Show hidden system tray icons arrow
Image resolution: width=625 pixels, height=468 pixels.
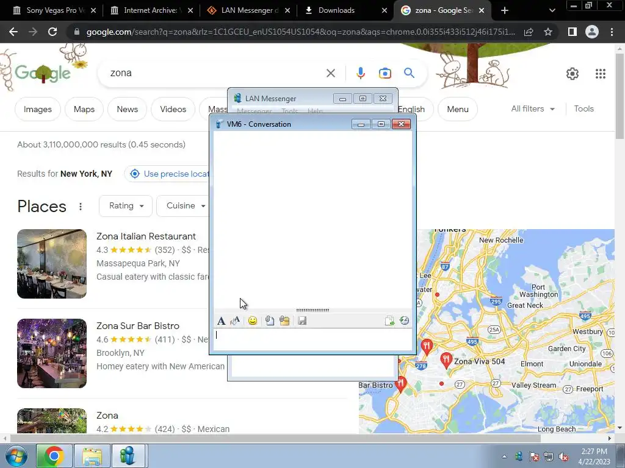coord(505,456)
